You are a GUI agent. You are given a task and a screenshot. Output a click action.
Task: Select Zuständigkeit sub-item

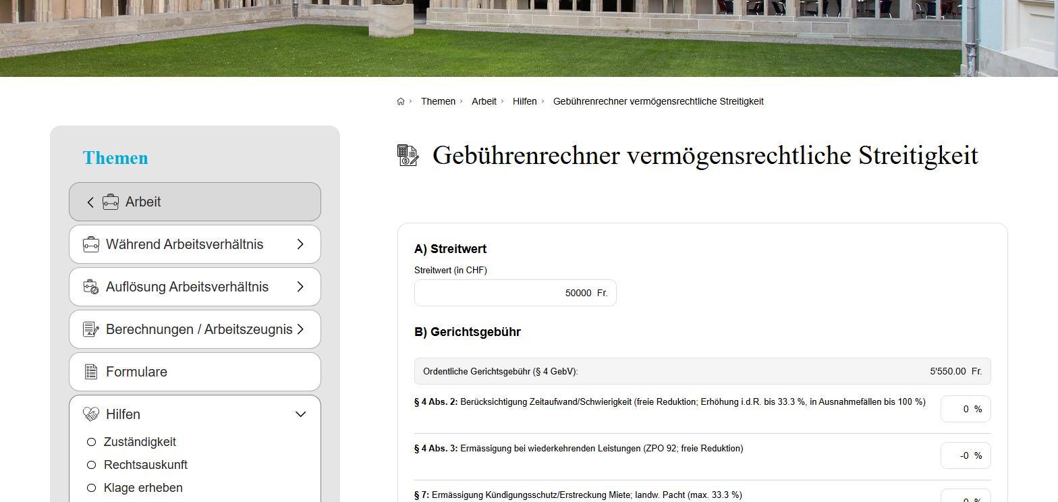[x=140, y=442]
